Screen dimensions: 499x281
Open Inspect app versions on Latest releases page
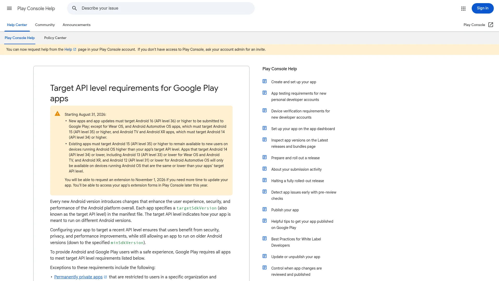pos(300,143)
